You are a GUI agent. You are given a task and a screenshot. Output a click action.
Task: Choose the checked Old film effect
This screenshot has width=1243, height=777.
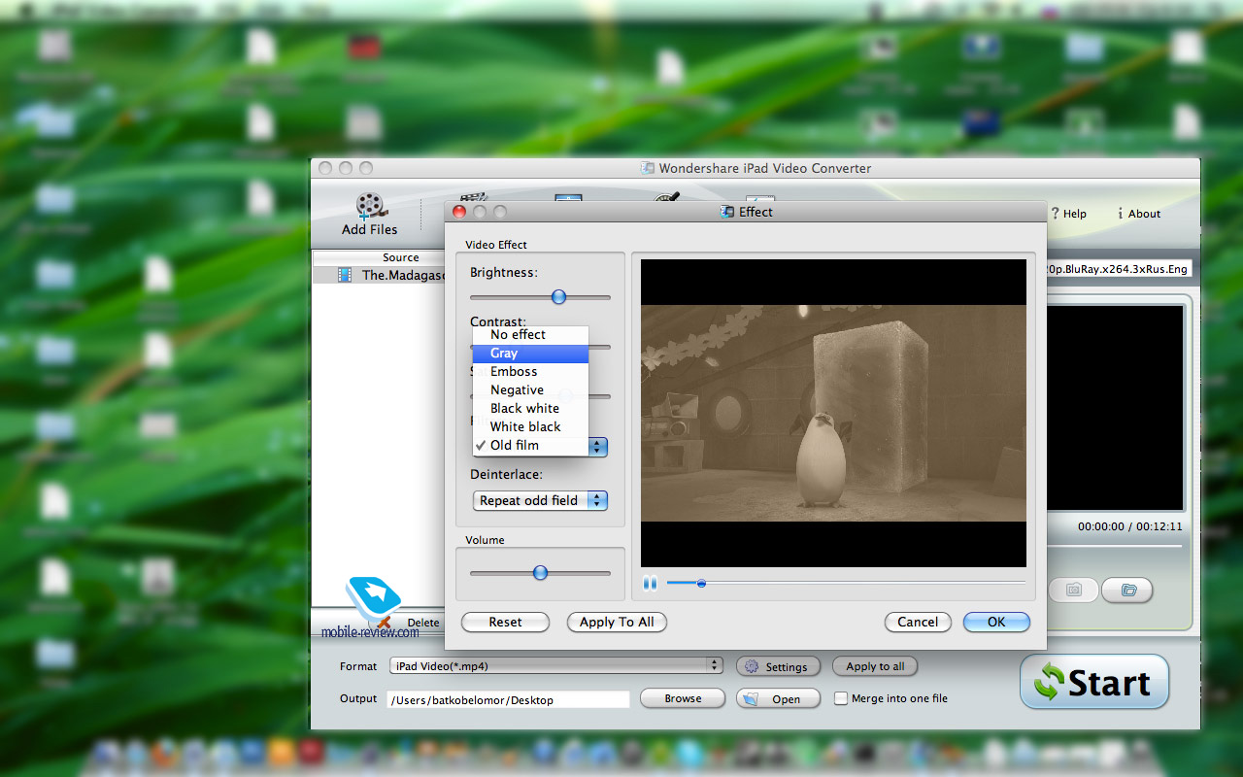pyautogui.click(x=530, y=446)
